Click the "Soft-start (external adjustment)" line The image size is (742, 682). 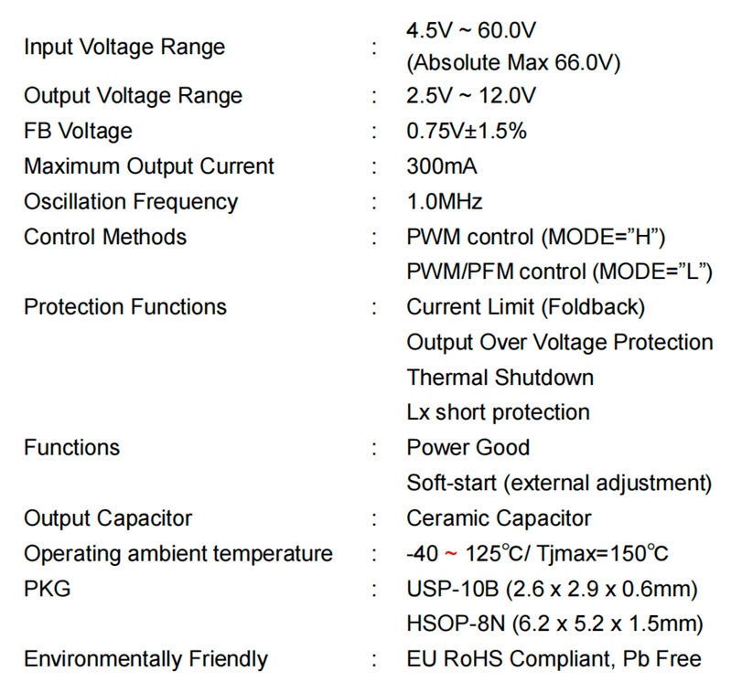click(559, 482)
